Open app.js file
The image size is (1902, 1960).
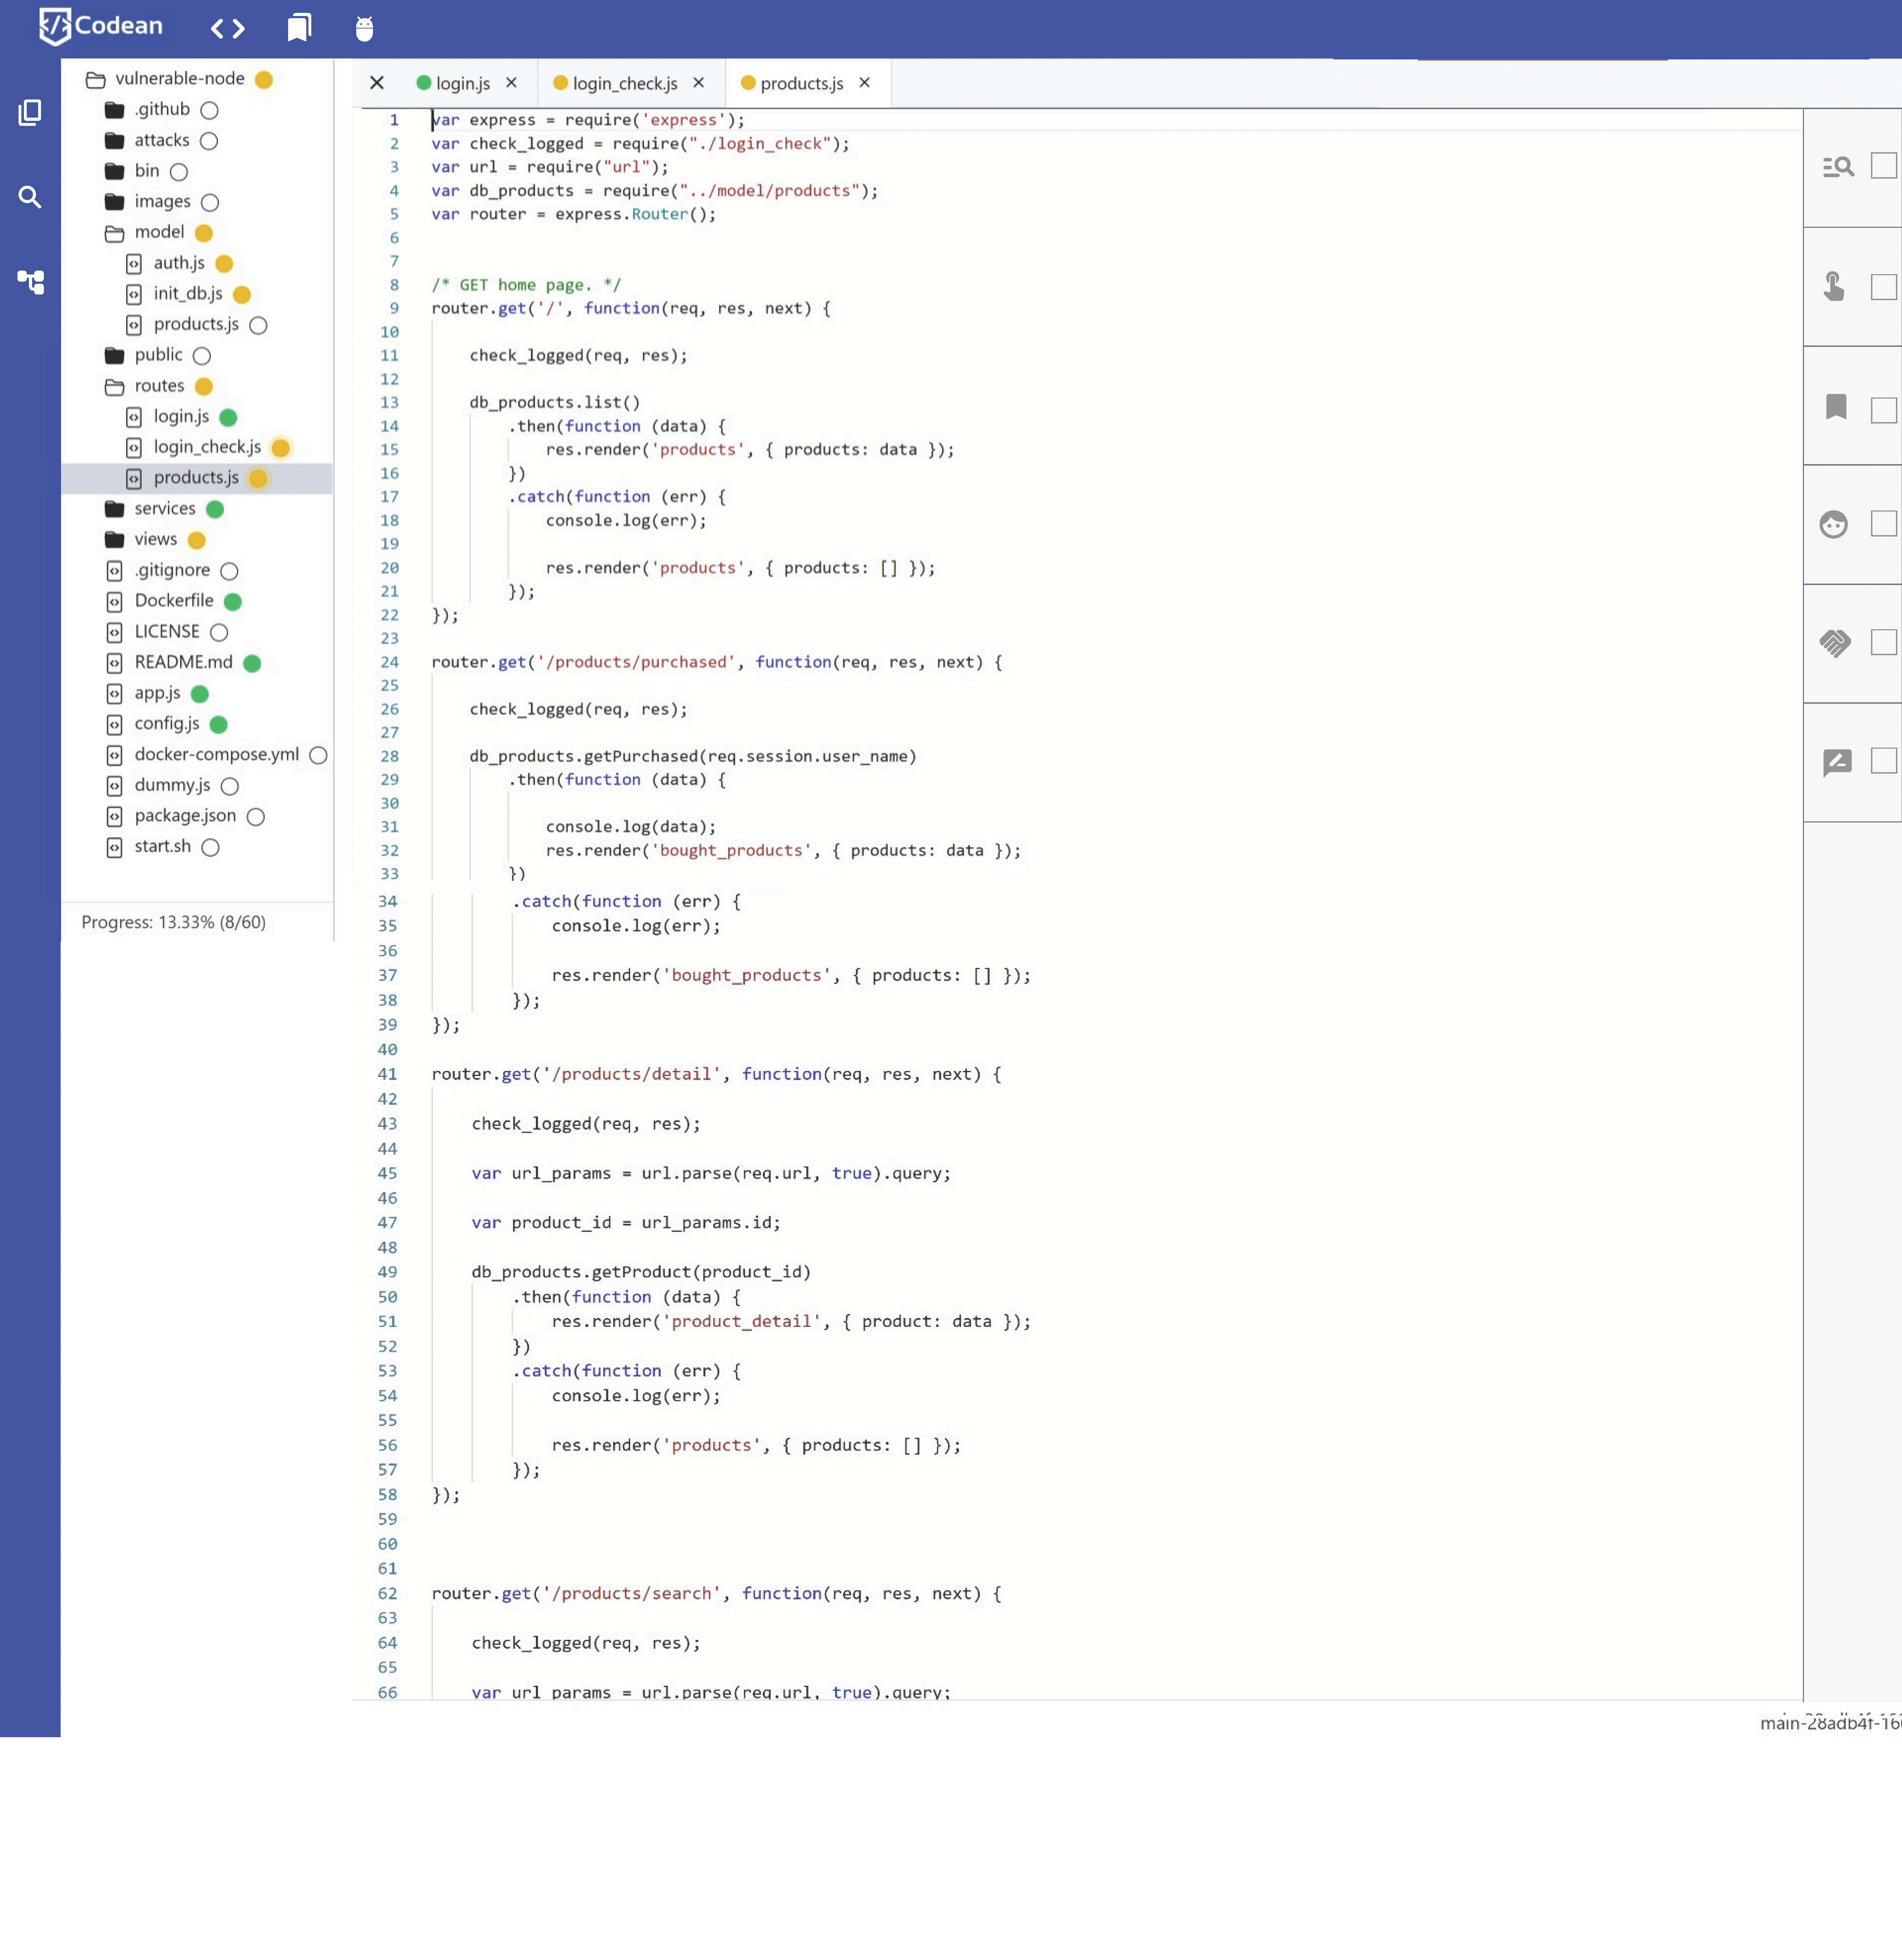157,693
